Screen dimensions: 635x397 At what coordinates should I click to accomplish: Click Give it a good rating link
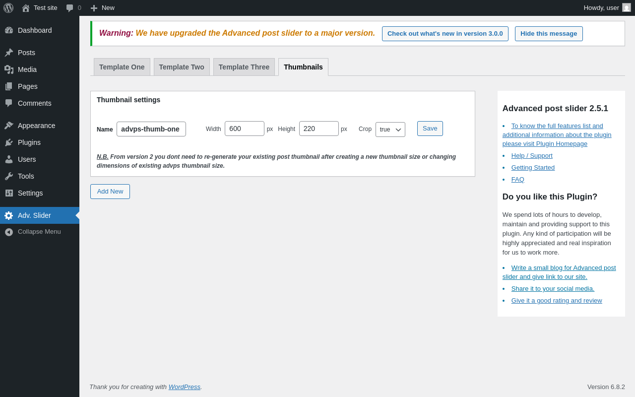click(x=557, y=301)
